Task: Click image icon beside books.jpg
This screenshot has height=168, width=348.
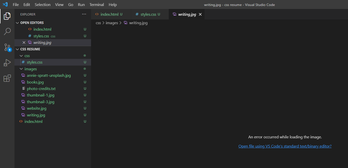Action: [23, 82]
